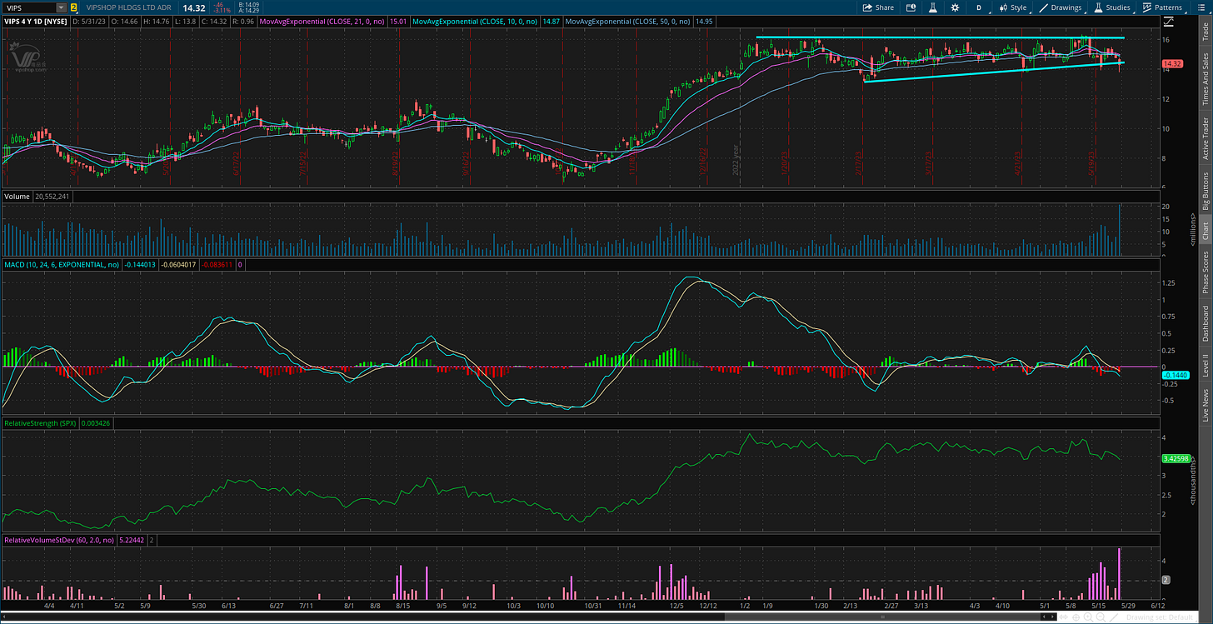Switch to the Level II side tab
This screenshot has height=624, width=1213.
coord(1206,365)
